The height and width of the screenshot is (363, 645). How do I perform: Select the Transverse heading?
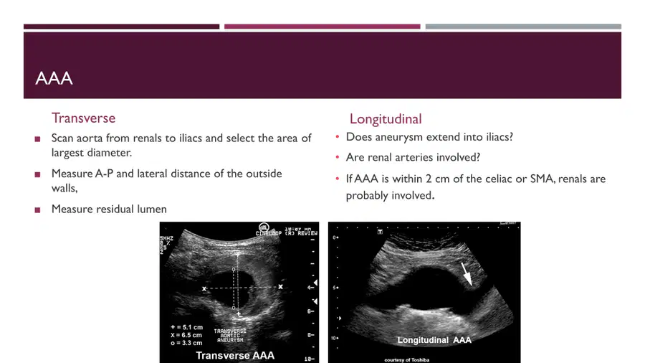(84, 118)
